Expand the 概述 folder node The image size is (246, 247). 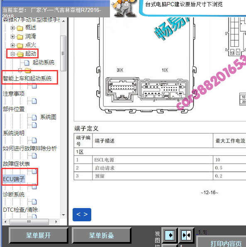coord(12,28)
